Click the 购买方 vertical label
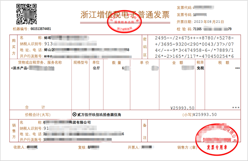This screenshot has width=248, height=161. (14, 47)
